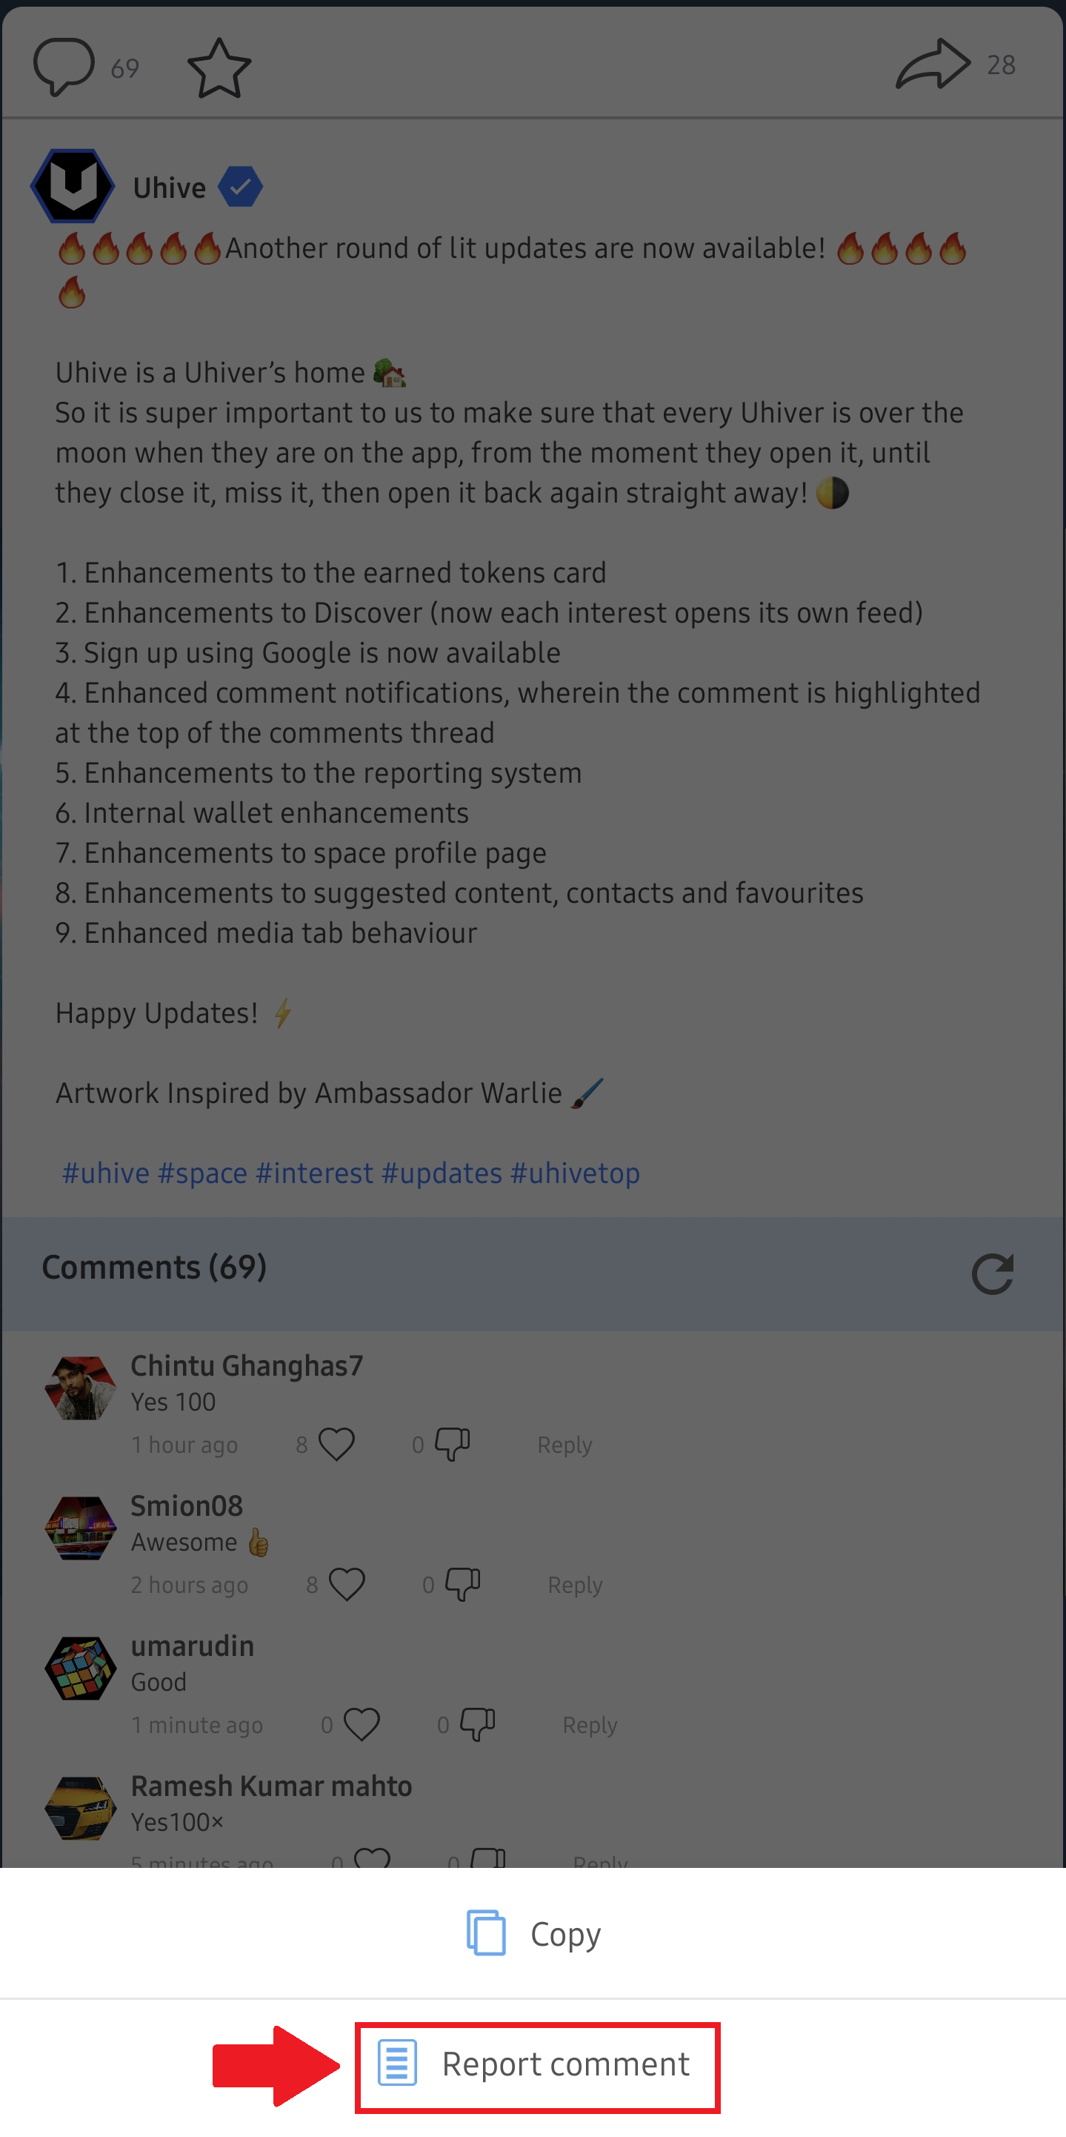The width and height of the screenshot is (1066, 2137).
Task: Dislike umarudin's comment with thumbs down
Action: pyautogui.click(x=478, y=1725)
